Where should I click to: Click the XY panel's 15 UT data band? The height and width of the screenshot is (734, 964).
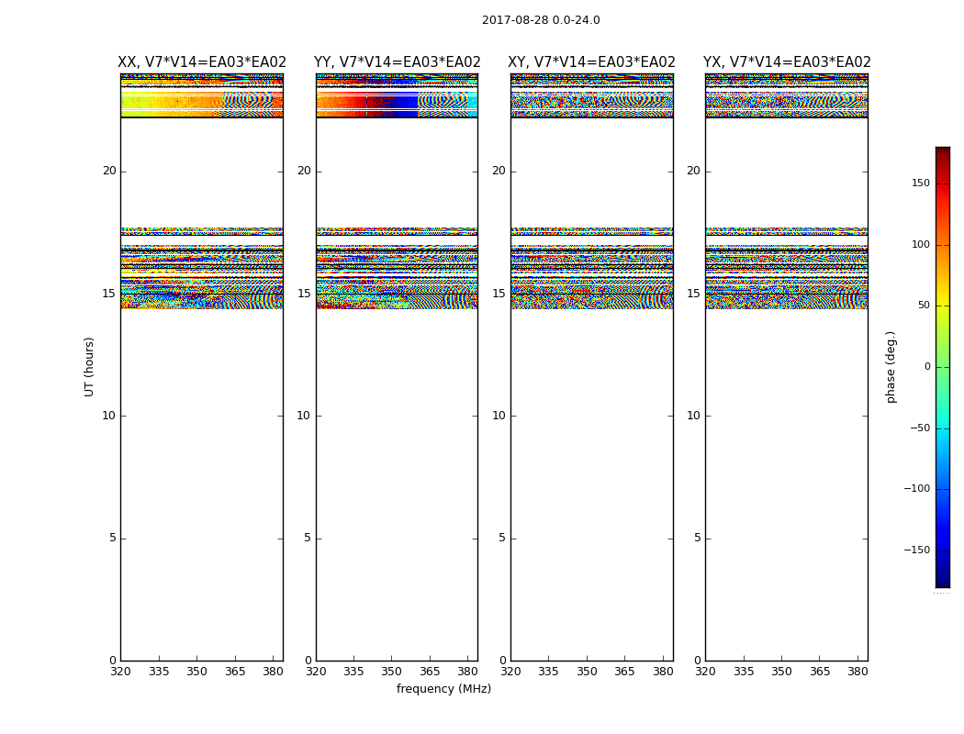tap(592, 295)
